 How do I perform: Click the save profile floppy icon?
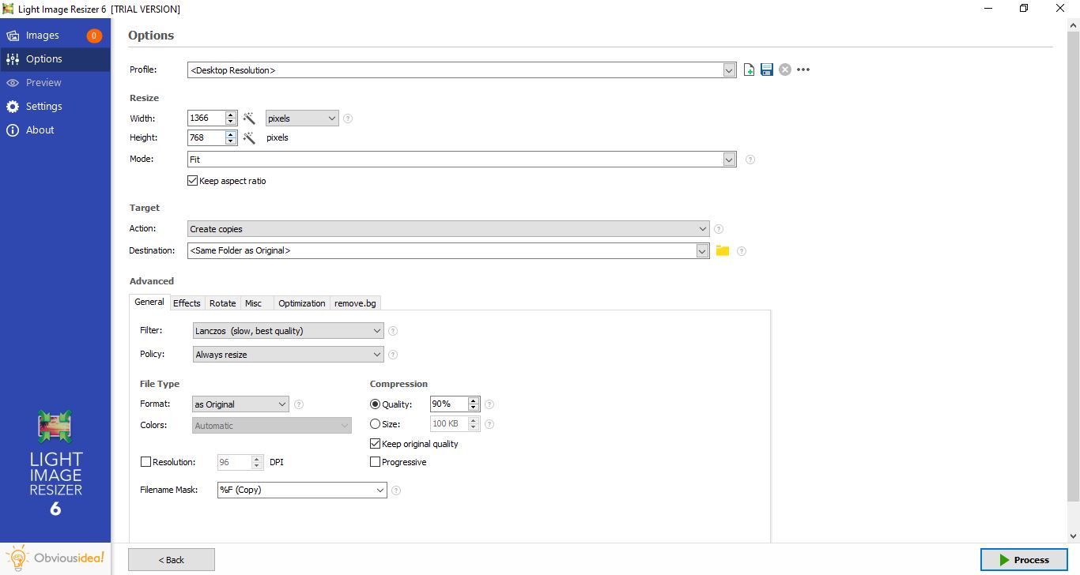[767, 70]
